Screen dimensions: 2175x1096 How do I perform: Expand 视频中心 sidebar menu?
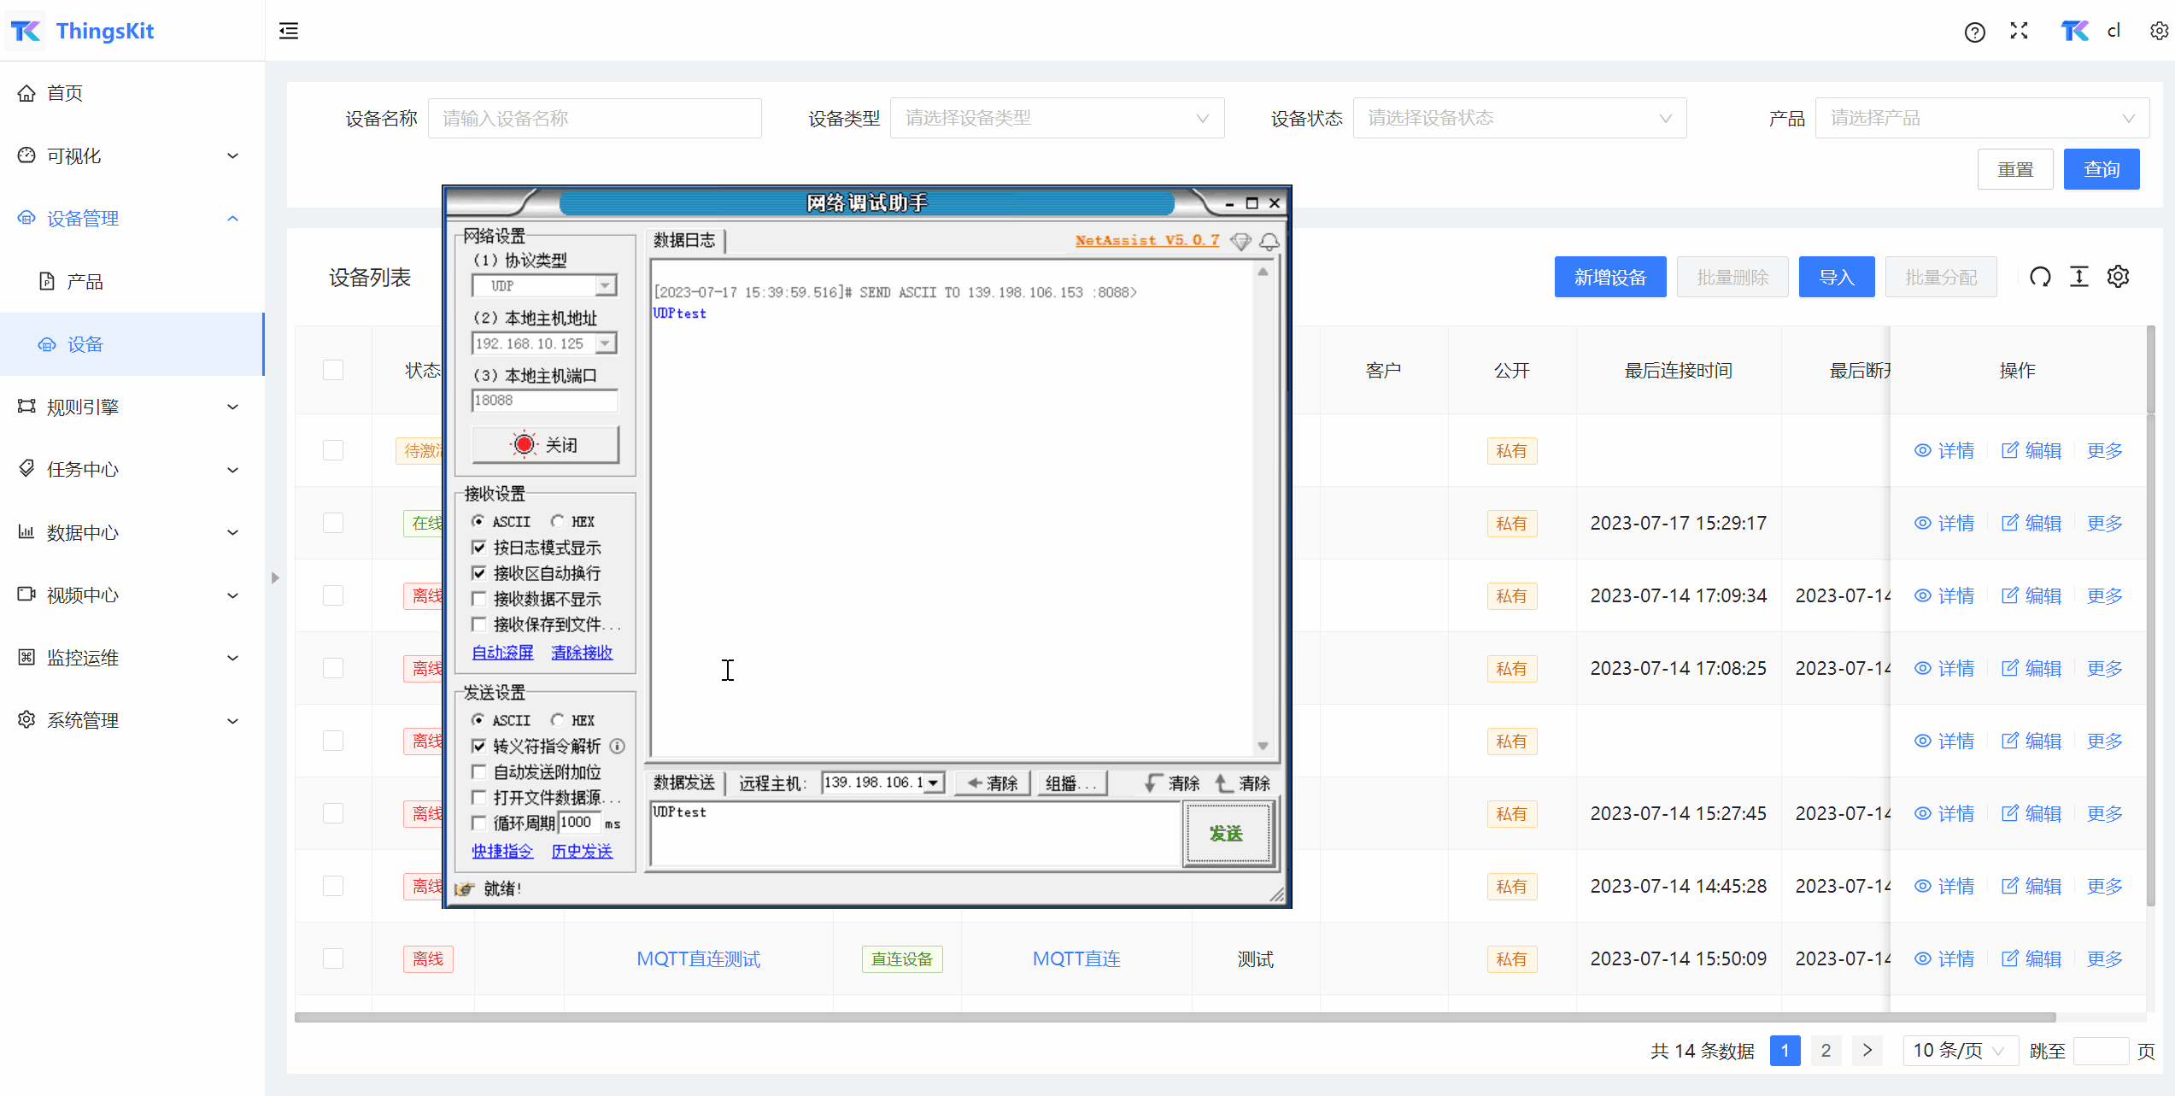[132, 595]
